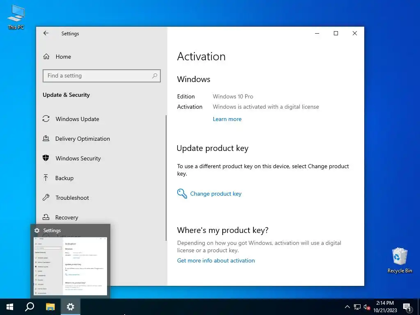Focus the Find a setting search box

click(102, 76)
